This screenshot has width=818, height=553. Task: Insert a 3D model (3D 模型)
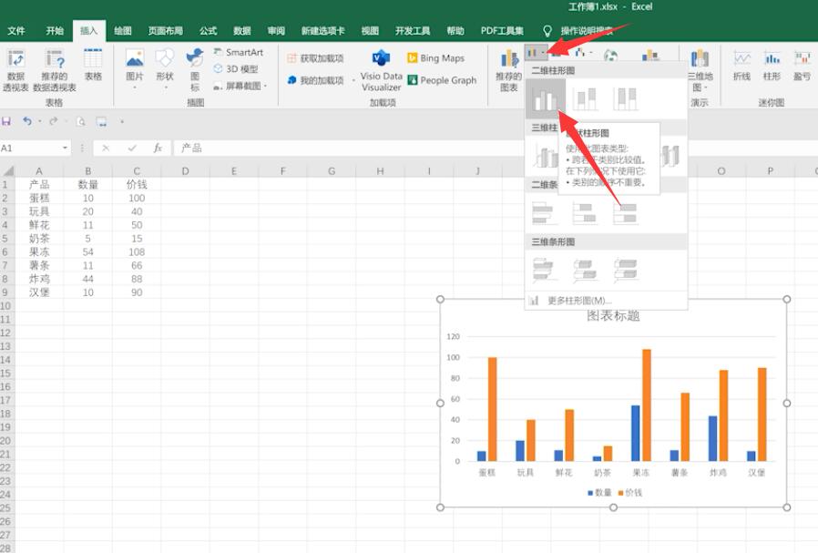(x=236, y=69)
